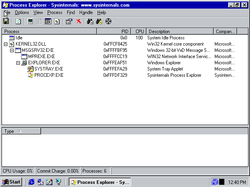Click the 'Commit Charge: 0.00%' status field
This screenshot has width=250, height=187.
58,171
